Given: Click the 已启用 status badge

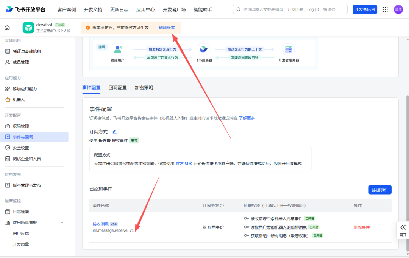Looking at the screenshot, I should coord(60,25).
